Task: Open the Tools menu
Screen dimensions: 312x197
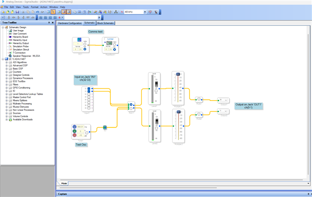Action: pos(26,7)
